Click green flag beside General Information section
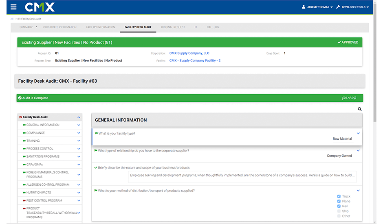The image size is (383, 224). coord(24,125)
